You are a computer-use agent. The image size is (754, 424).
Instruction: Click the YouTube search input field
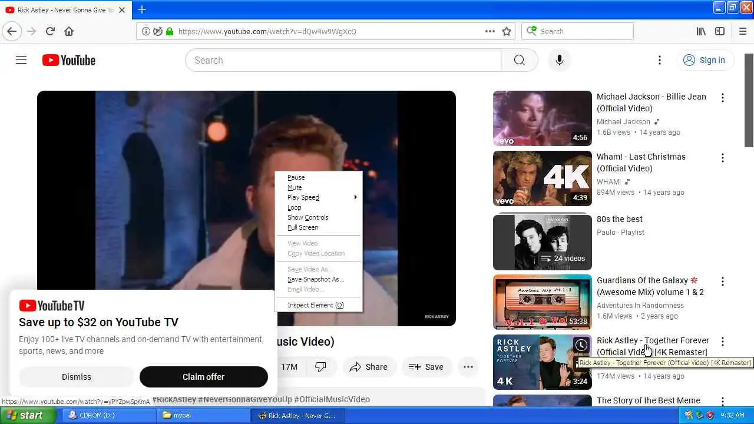click(x=343, y=60)
